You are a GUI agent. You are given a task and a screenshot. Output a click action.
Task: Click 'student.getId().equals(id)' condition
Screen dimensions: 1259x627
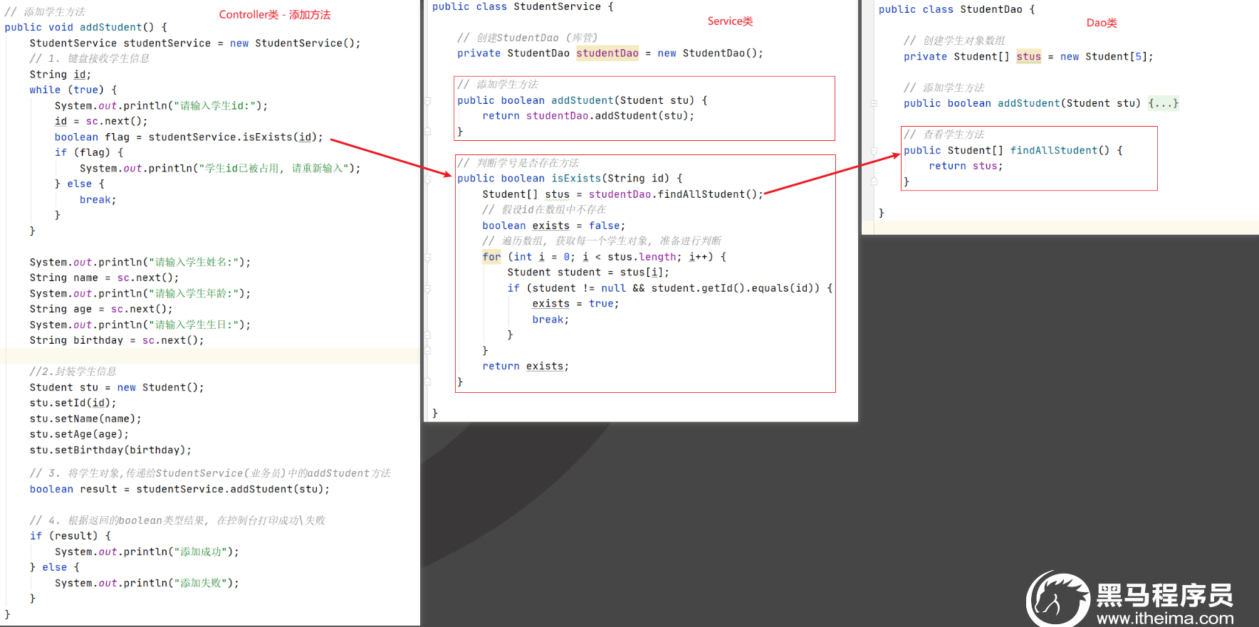point(733,288)
